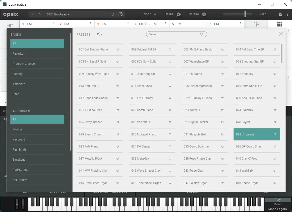Favorite 044 WahTalk heart
Image resolution: width=292 pixels, height=212 pixels.
(x=275, y=171)
